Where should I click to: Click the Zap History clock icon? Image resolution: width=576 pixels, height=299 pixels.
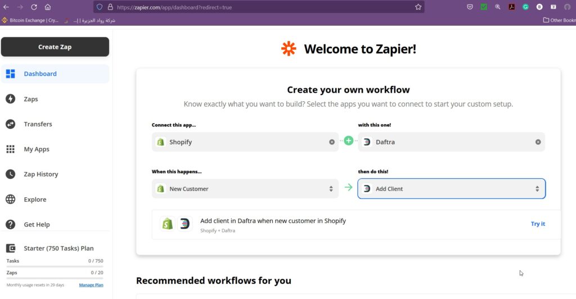coord(10,174)
